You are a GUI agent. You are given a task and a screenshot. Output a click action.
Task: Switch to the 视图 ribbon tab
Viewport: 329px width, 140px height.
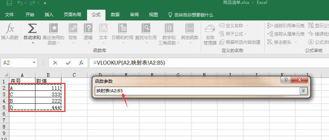point(153,15)
